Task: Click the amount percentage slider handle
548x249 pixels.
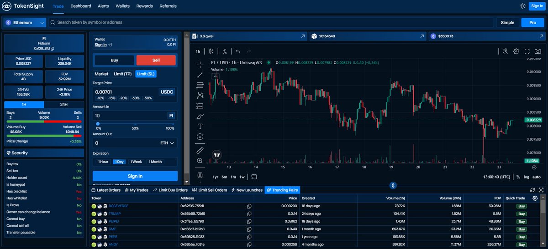Action: [x=98, y=123]
